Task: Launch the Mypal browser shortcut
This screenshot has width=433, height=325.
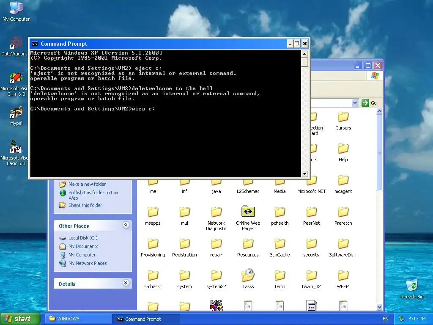Action: pyautogui.click(x=16, y=116)
